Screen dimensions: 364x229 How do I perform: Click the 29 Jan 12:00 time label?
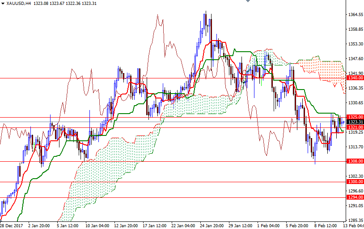point(241,226)
